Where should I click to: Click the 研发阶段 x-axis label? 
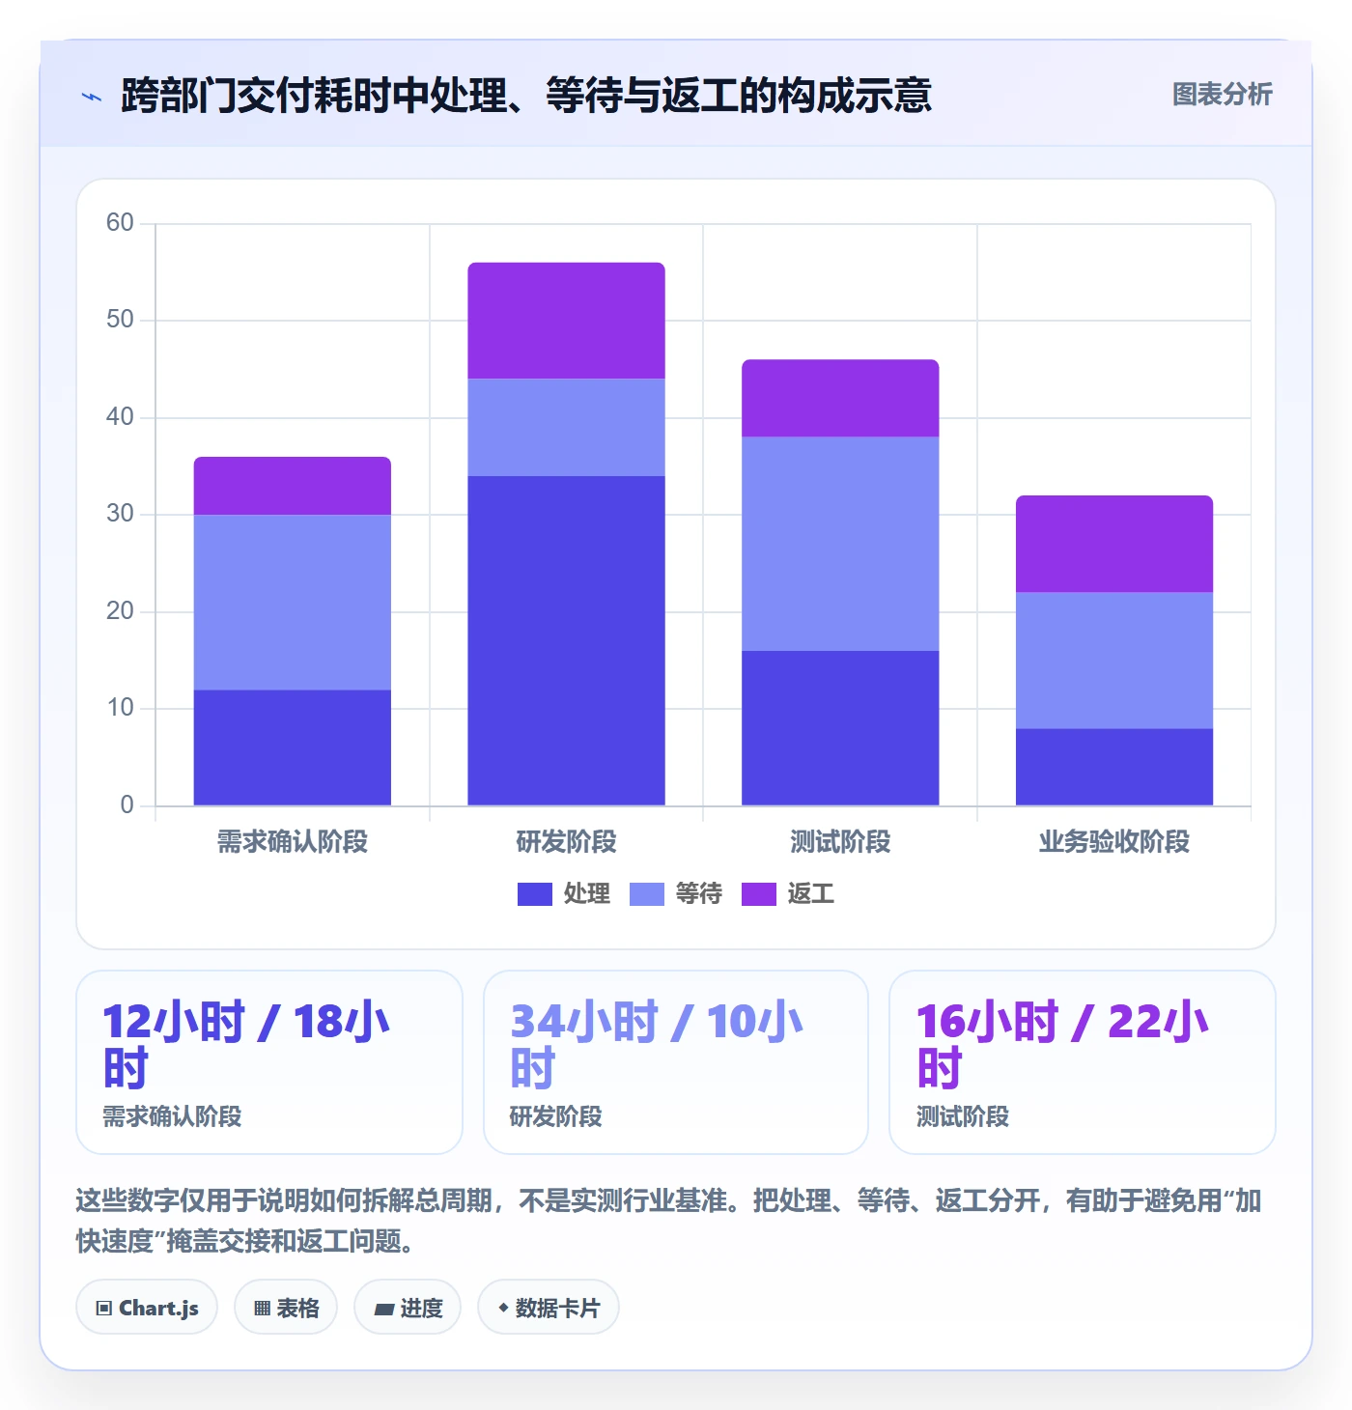click(x=567, y=842)
